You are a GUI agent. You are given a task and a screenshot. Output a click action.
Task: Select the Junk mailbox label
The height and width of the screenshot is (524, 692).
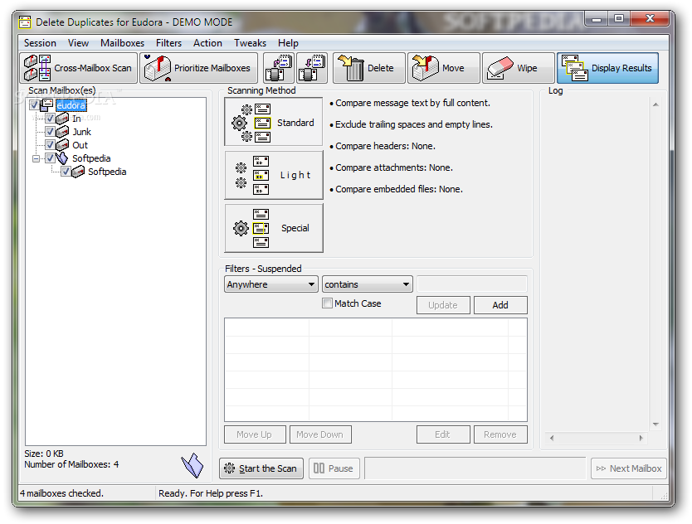[81, 132]
